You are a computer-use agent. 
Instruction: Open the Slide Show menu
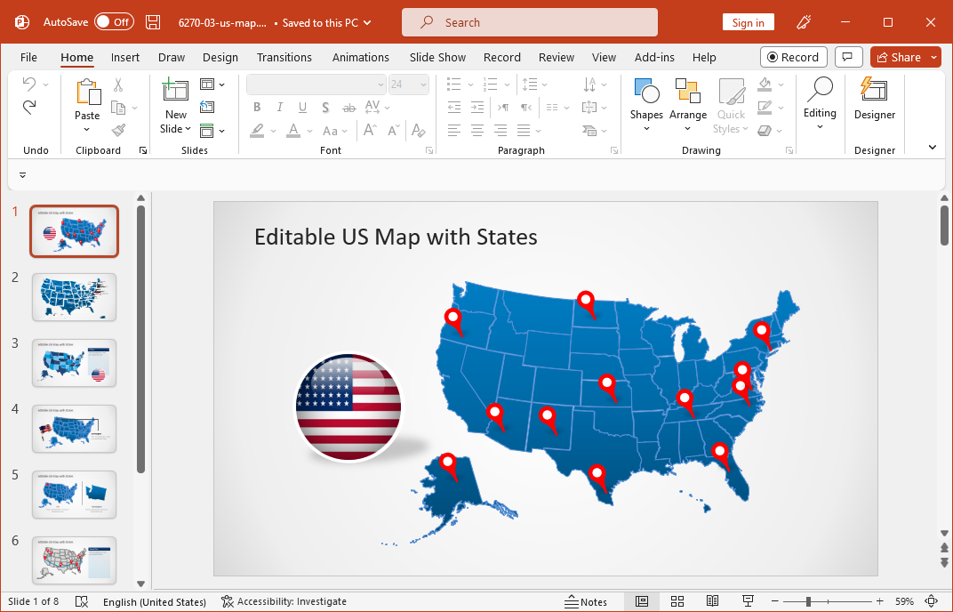pos(437,57)
